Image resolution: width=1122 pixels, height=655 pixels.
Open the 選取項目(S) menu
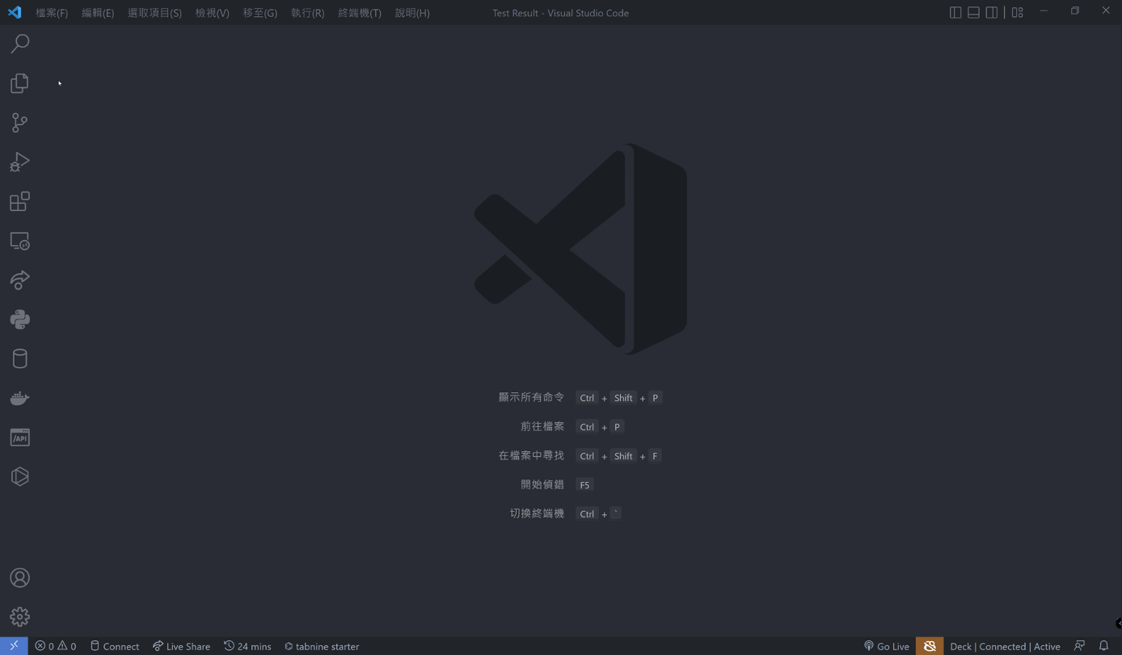pos(154,13)
